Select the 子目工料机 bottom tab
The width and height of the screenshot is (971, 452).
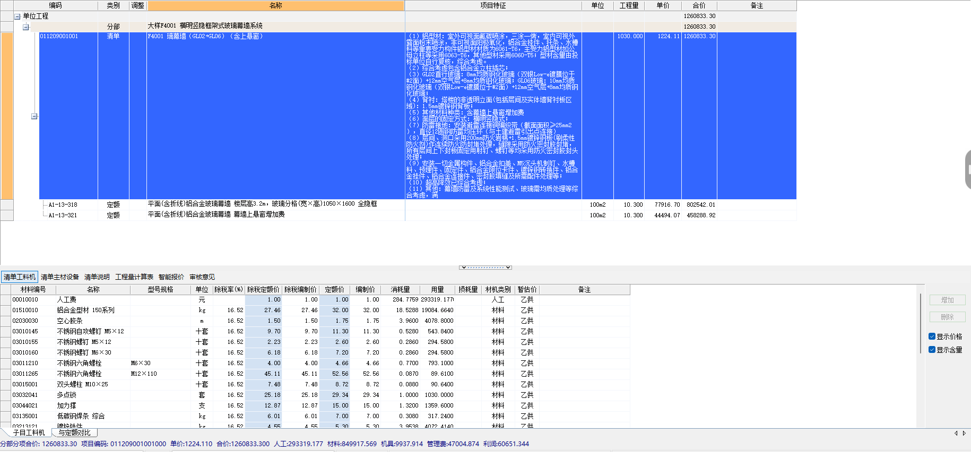coord(29,432)
